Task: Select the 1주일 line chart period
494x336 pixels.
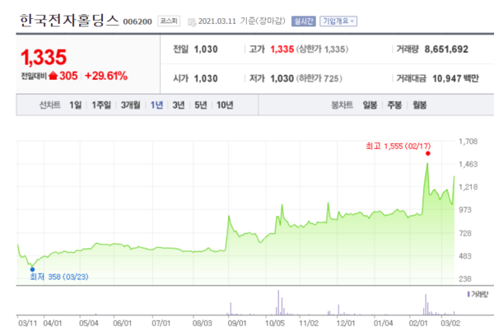Action: tap(101, 105)
